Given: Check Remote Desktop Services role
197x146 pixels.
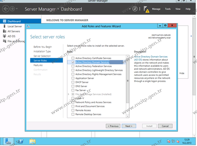Looking at the screenshot, I should 73,114.
